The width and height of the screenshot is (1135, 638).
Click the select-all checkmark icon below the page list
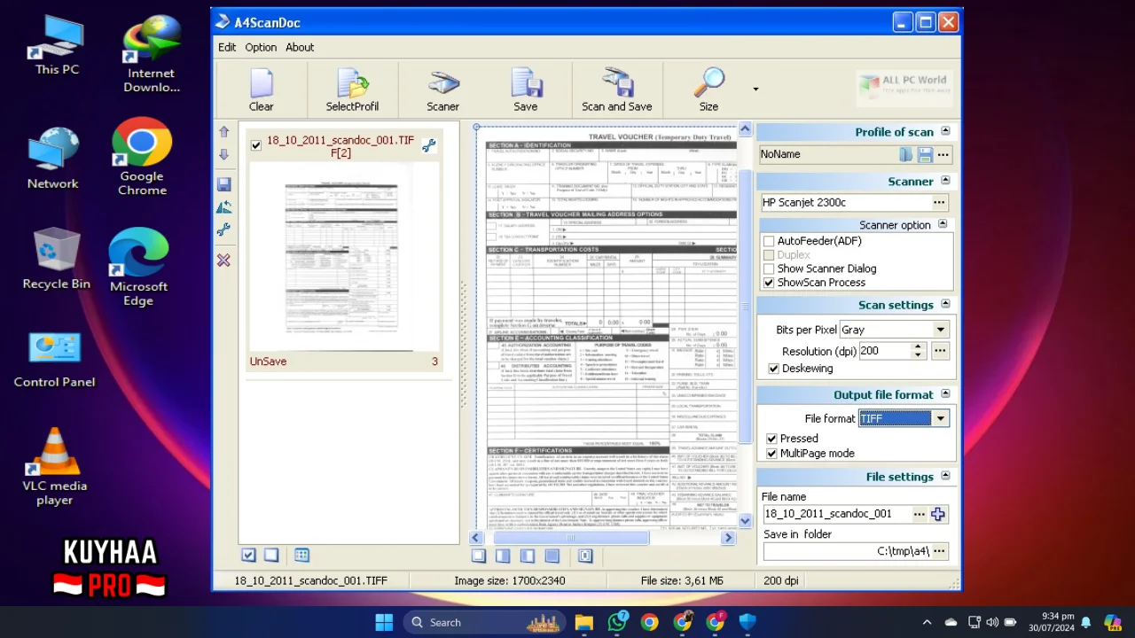click(x=248, y=555)
